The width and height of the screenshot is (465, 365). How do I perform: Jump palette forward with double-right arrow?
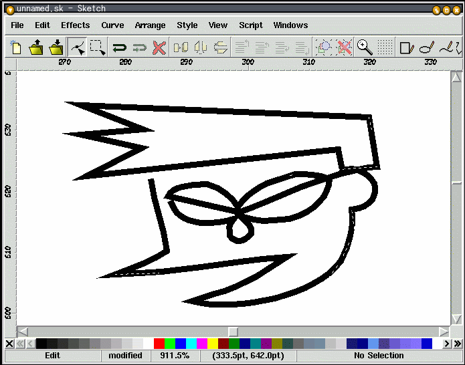click(x=457, y=344)
